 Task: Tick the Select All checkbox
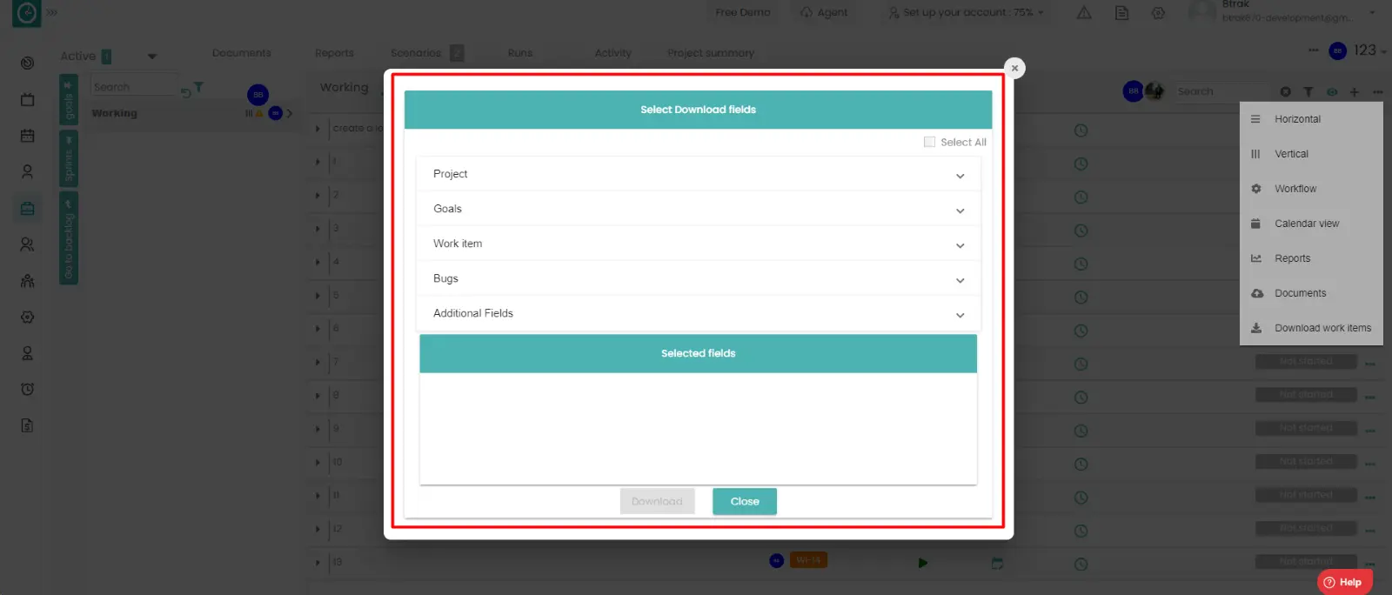[929, 142]
